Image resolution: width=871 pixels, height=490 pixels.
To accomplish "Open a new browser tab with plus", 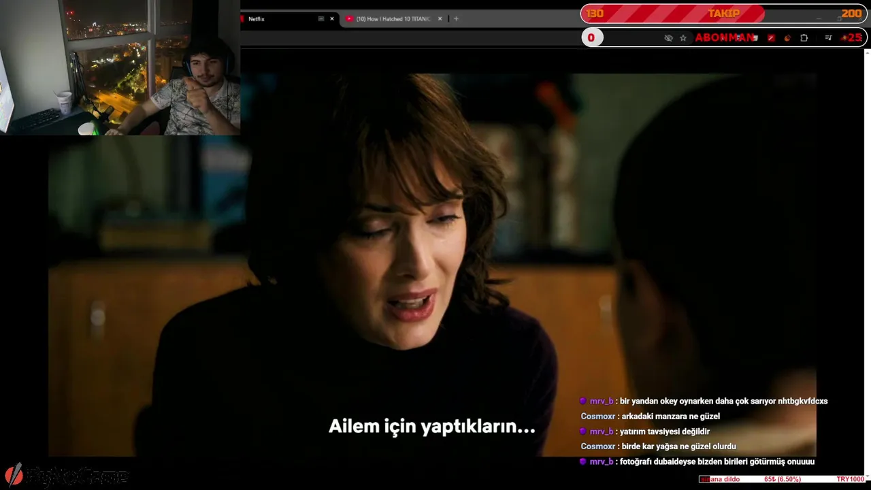I will (456, 19).
